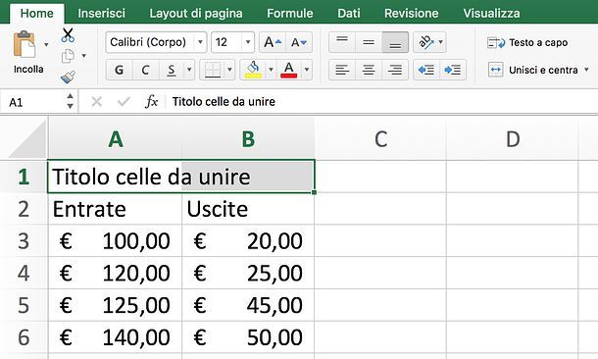Click the copy icon
The width and height of the screenshot is (598, 359).
(68, 57)
